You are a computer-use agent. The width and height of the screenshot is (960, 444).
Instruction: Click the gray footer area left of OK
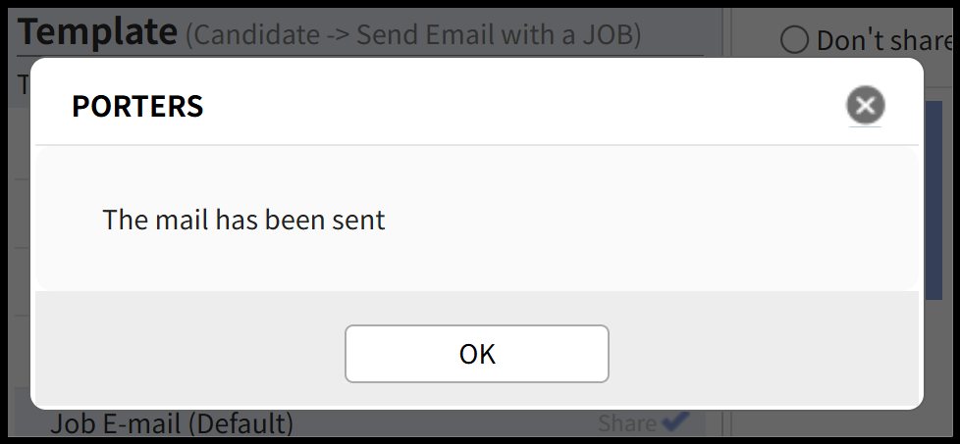click(187, 353)
